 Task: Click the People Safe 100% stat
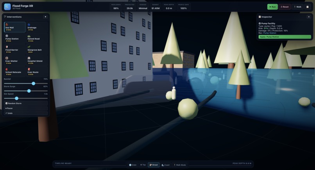click(183, 7)
